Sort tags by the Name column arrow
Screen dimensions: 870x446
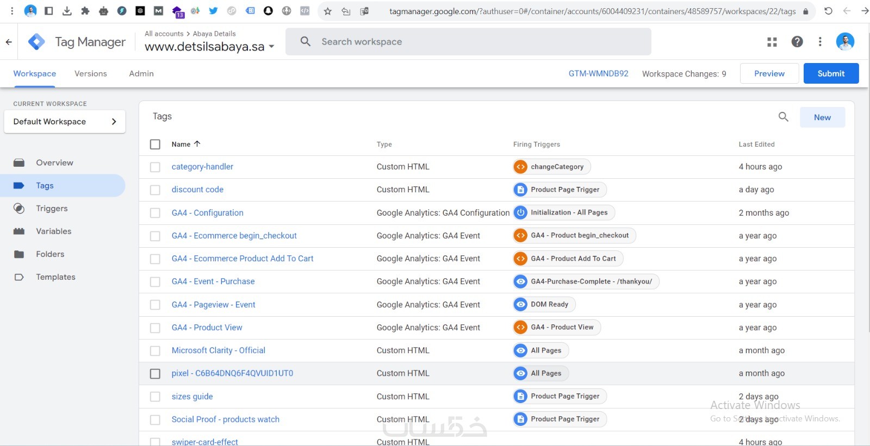197,144
